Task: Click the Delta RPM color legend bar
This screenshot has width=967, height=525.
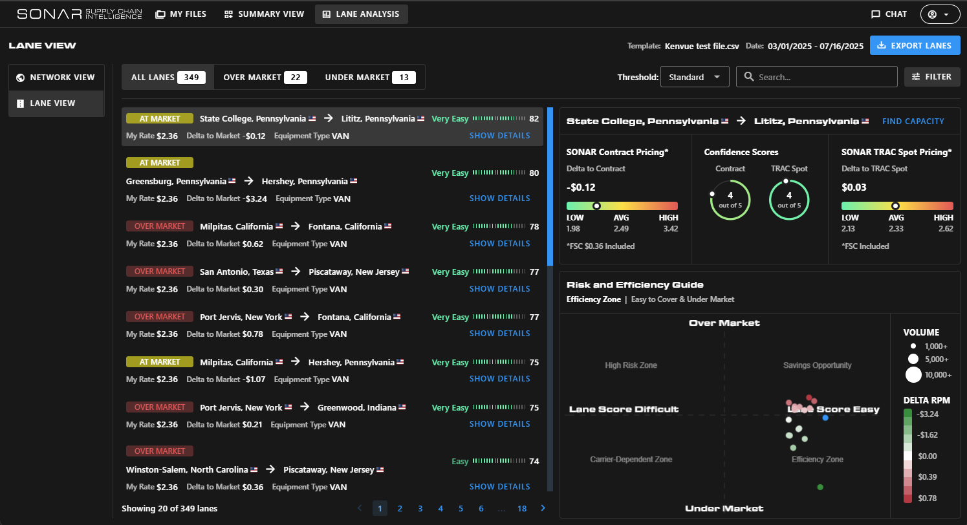Action: (908, 456)
